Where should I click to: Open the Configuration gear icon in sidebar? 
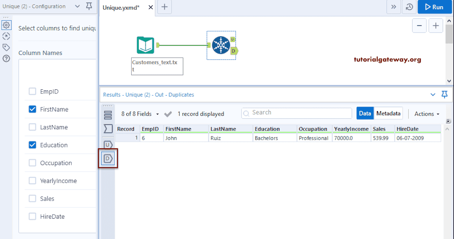(6, 25)
